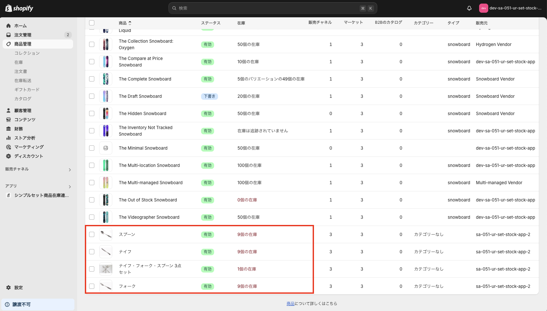Screen dimensions: 547x311
Task: Click the 注文管理 count badge 2
Action: click(68, 35)
